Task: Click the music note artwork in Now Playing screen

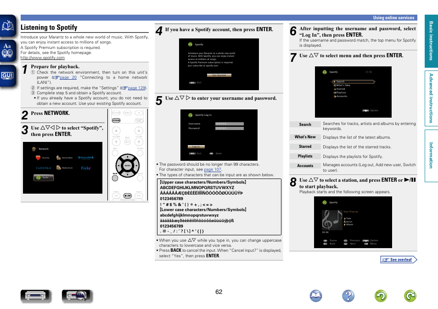Action: pos(332,220)
